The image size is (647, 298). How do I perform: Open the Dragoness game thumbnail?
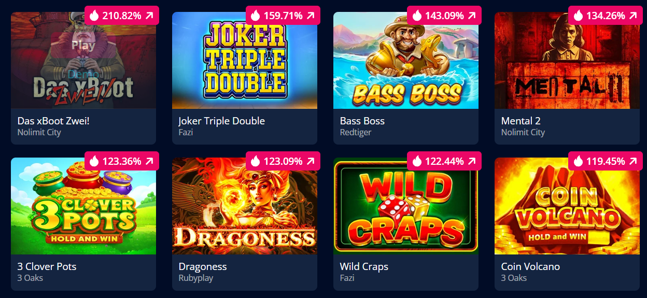pos(245,206)
